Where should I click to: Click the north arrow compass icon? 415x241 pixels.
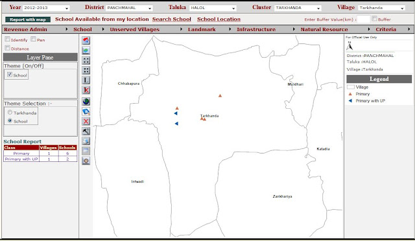coord(350,46)
